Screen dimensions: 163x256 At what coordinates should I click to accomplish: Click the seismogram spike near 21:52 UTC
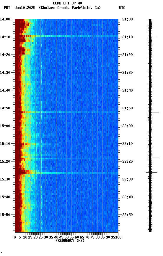pos(153,113)
